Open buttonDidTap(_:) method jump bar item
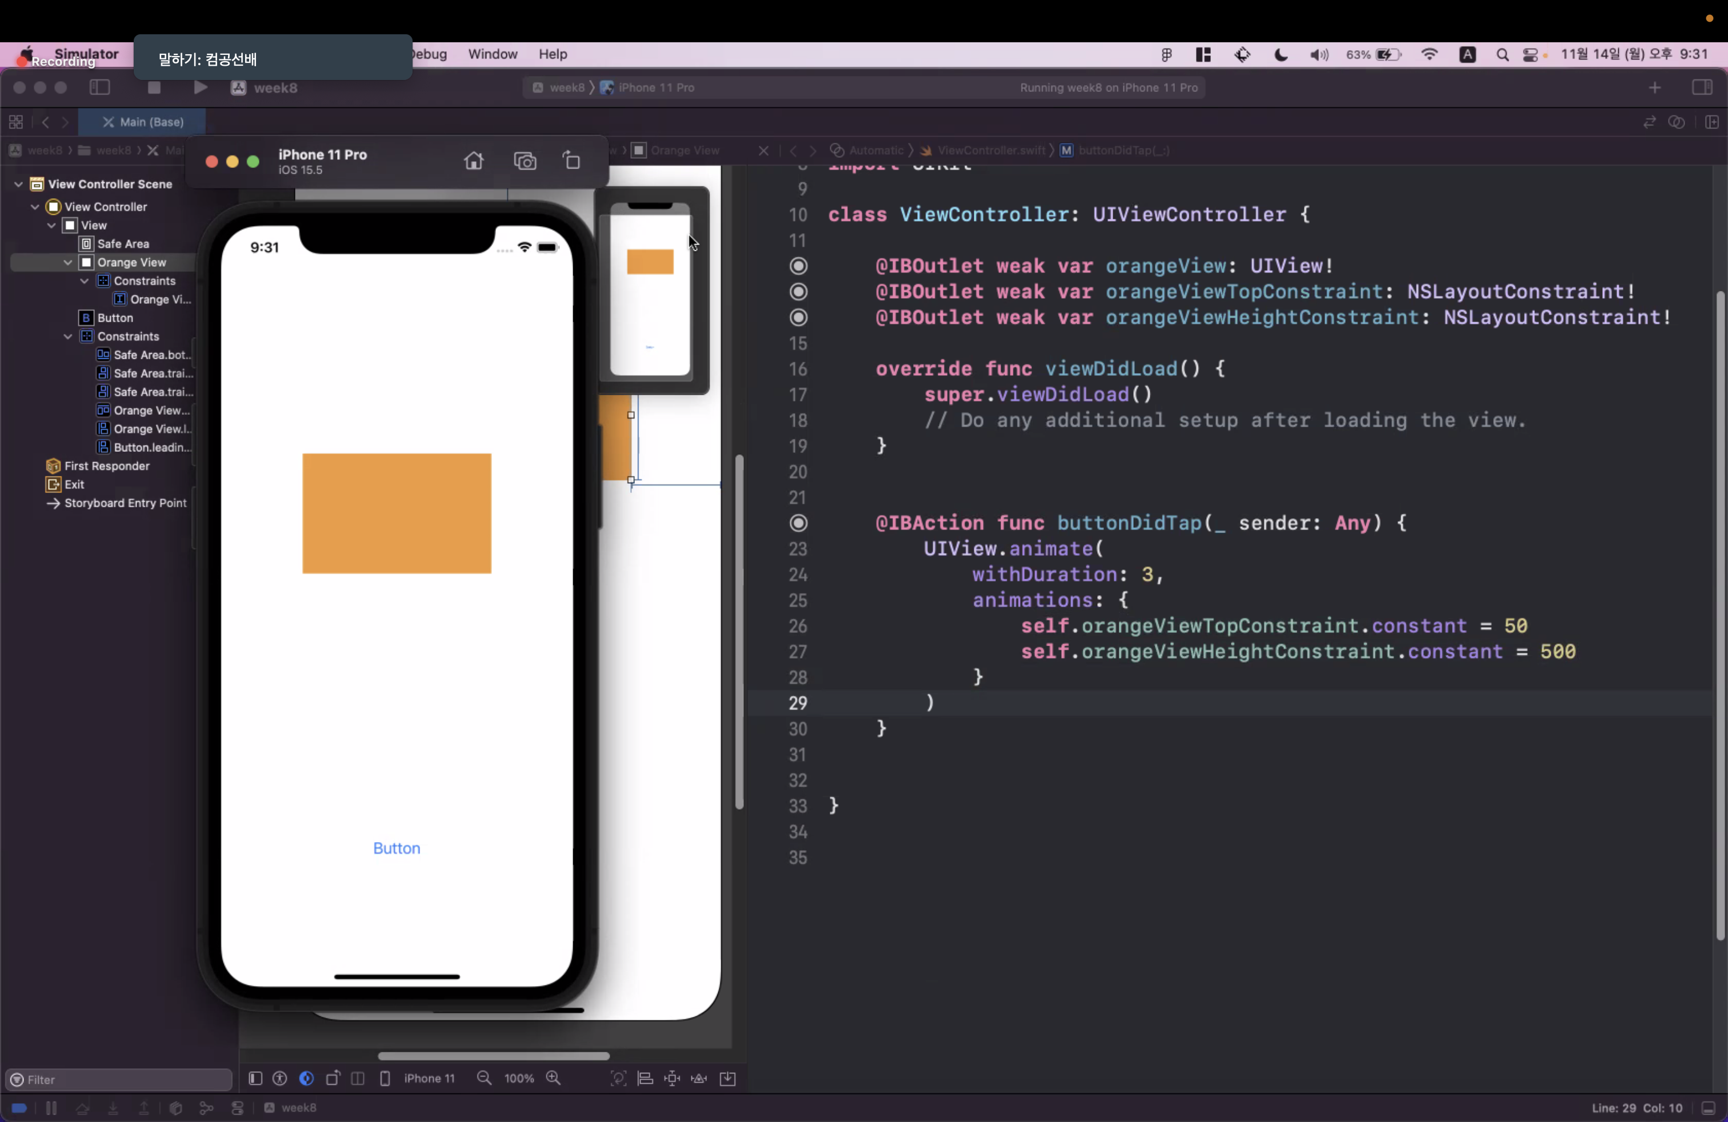Image resolution: width=1728 pixels, height=1122 pixels. click(1115, 150)
